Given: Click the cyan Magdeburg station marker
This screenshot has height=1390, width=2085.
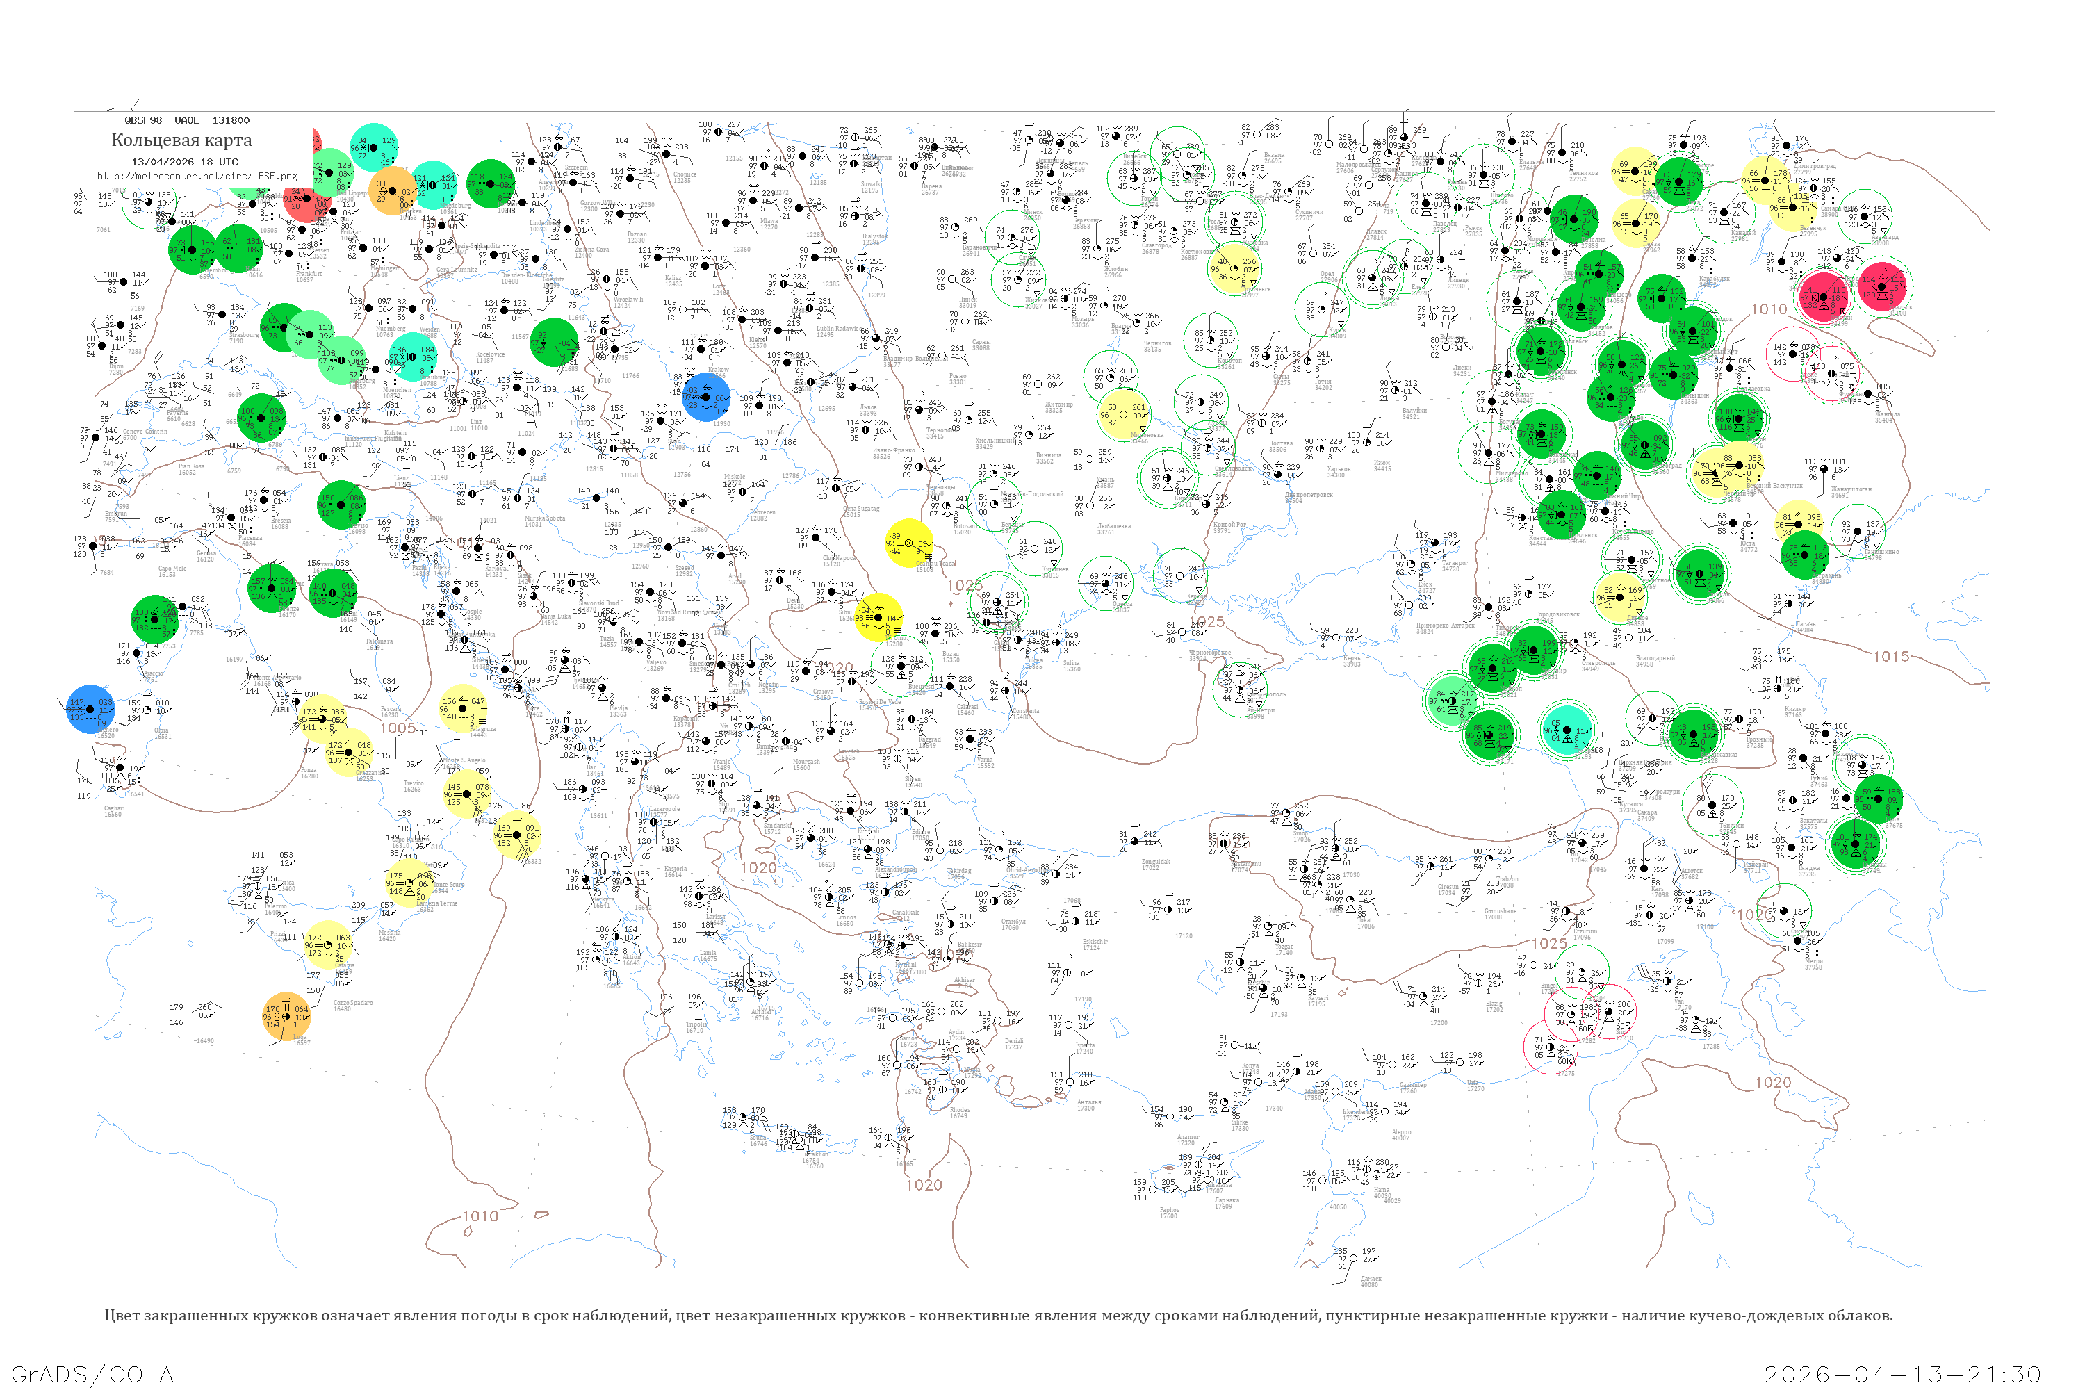Looking at the screenshot, I should pyautogui.click(x=434, y=184).
